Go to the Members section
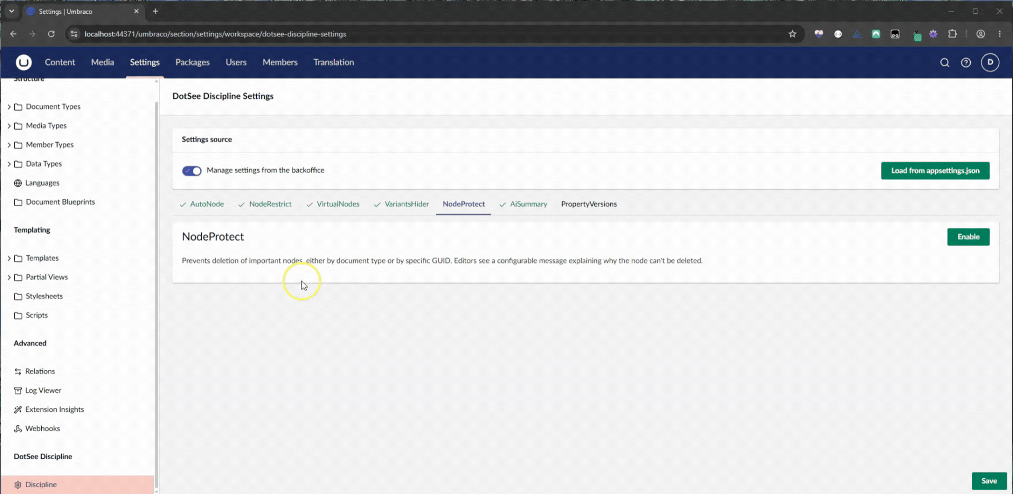Screen dimensions: 1013x494 (x=280, y=62)
